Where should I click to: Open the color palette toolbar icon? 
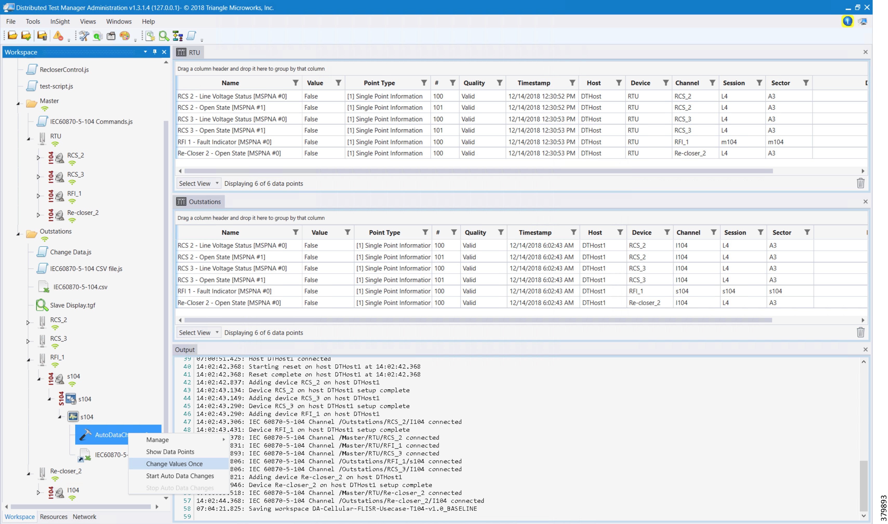[x=125, y=36]
